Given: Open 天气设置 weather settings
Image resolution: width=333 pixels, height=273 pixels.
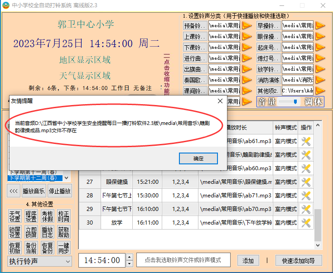Looking at the screenshot, I should (14, 216).
